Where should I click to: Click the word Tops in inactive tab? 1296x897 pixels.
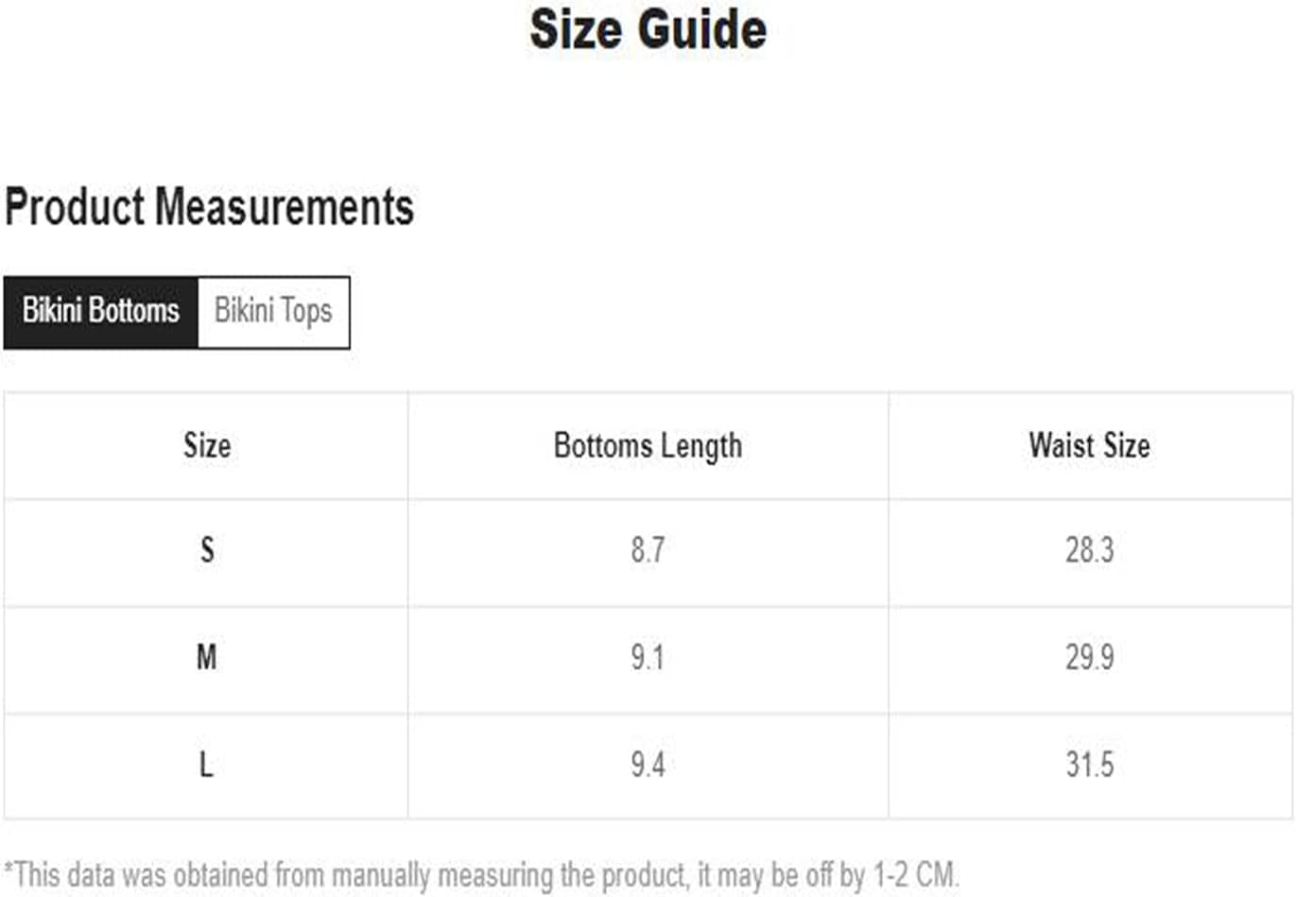click(x=306, y=312)
